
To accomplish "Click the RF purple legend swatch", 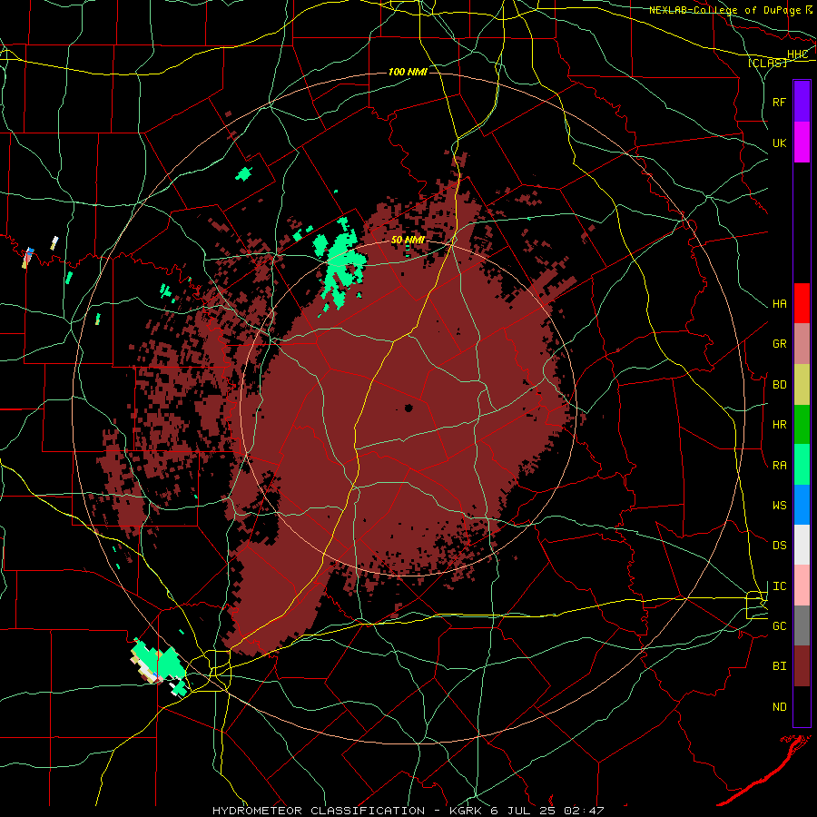I will (x=802, y=102).
